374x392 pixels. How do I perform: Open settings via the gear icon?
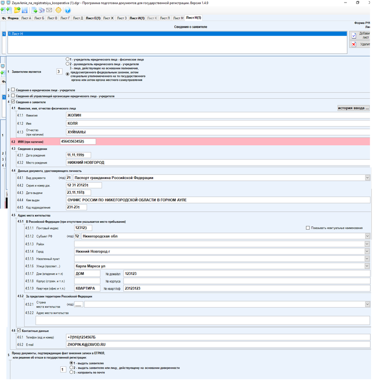click(59, 10)
